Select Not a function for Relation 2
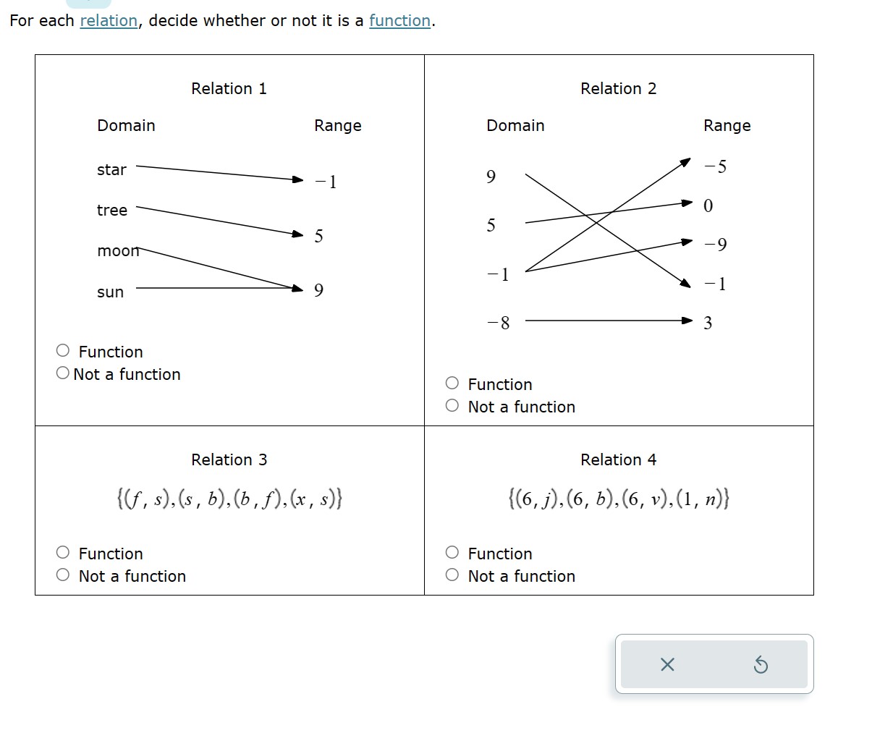 452,405
